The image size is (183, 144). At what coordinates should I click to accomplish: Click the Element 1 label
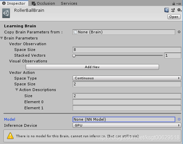[34, 108]
